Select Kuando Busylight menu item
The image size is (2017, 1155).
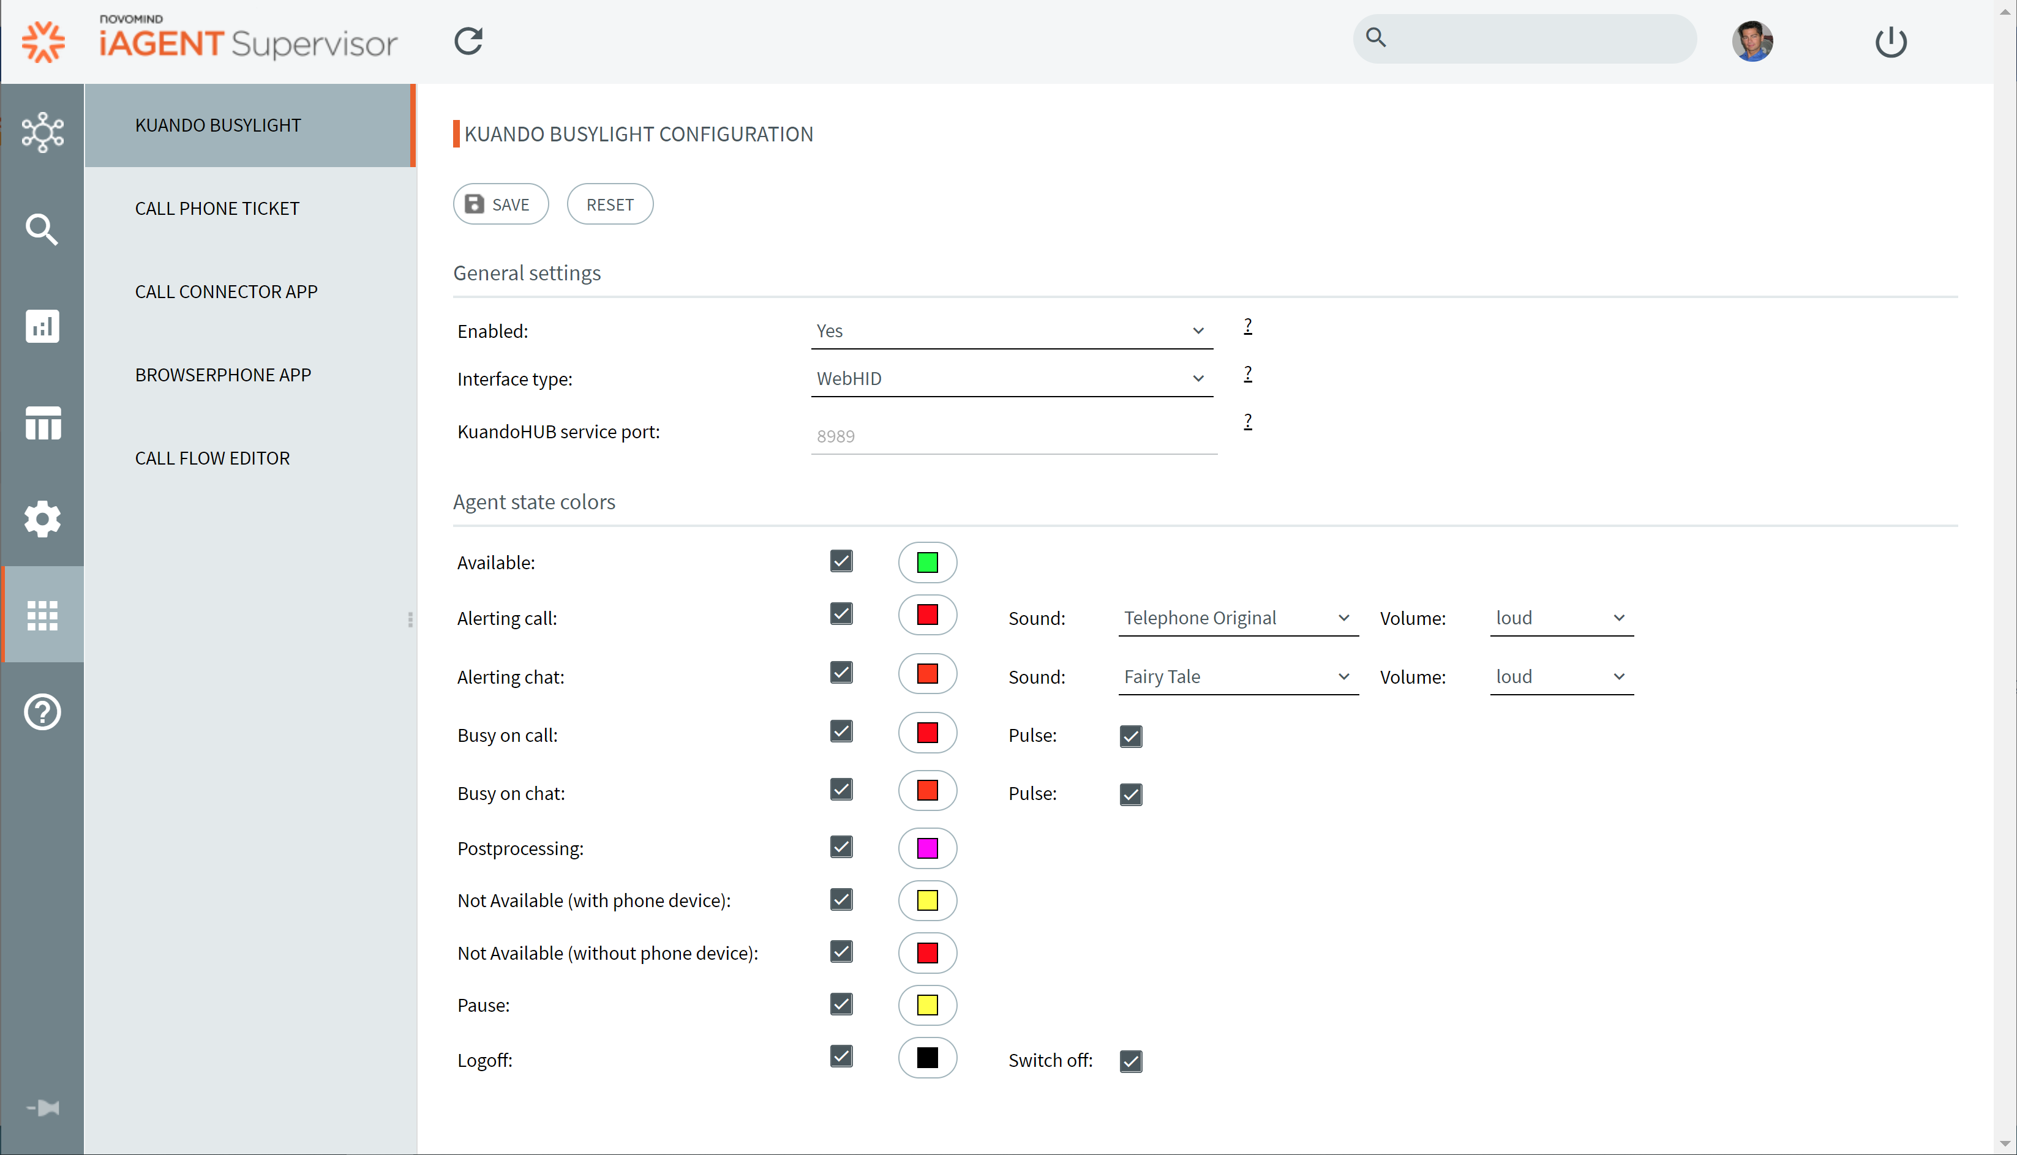[250, 125]
